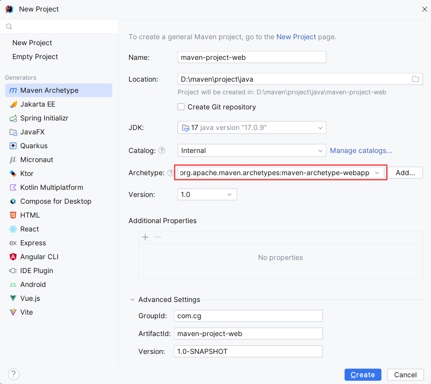Browse location with the folder icon
Screen dimensions: 431x384
click(x=415, y=79)
